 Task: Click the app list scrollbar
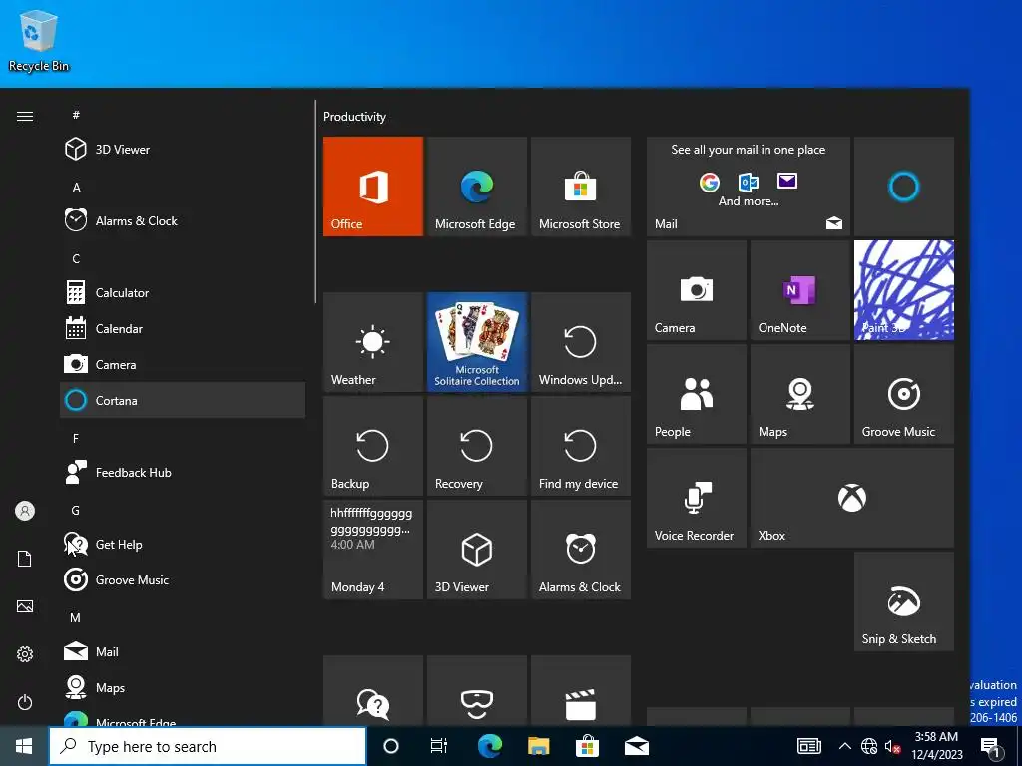tap(315, 201)
